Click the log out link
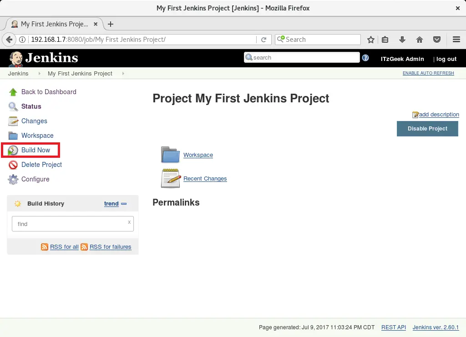The width and height of the screenshot is (466, 337). [446, 59]
